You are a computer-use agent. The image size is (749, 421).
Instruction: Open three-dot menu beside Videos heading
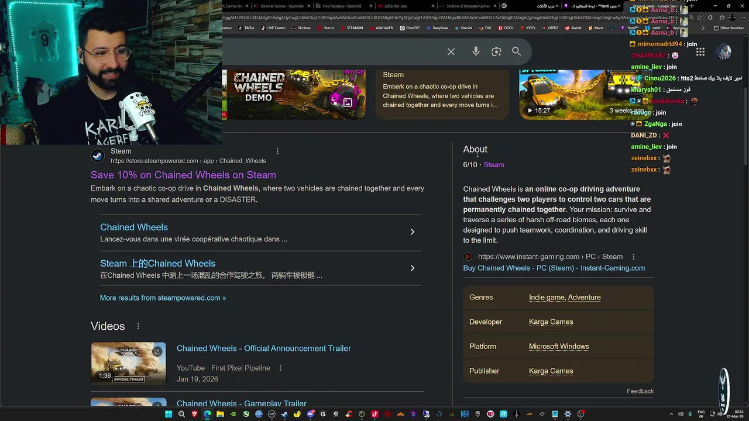click(138, 326)
